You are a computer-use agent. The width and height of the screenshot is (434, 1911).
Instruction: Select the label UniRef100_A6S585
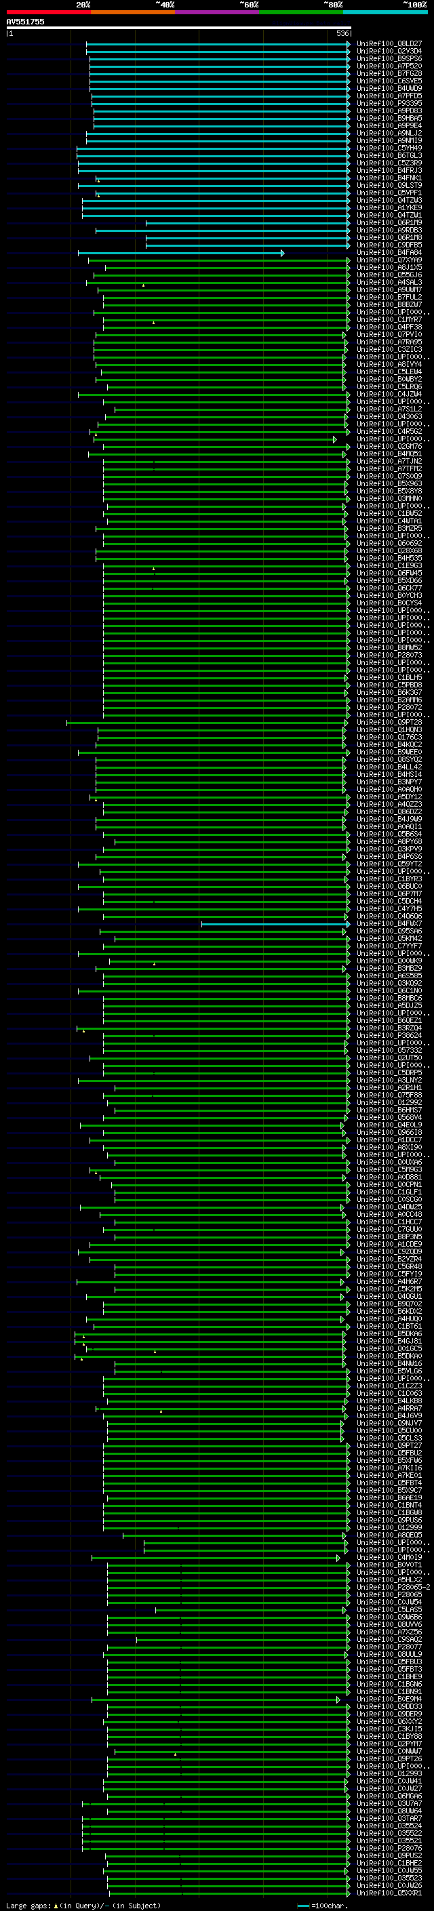(389, 976)
